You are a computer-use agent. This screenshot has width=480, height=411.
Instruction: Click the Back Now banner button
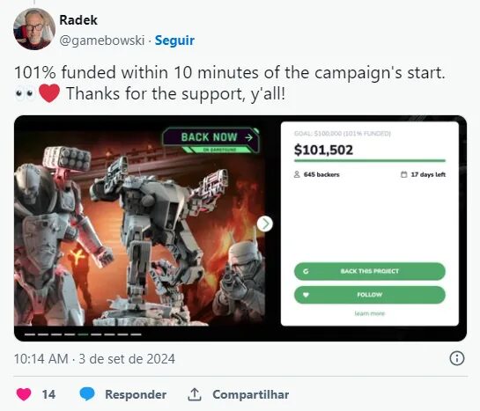point(211,140)
